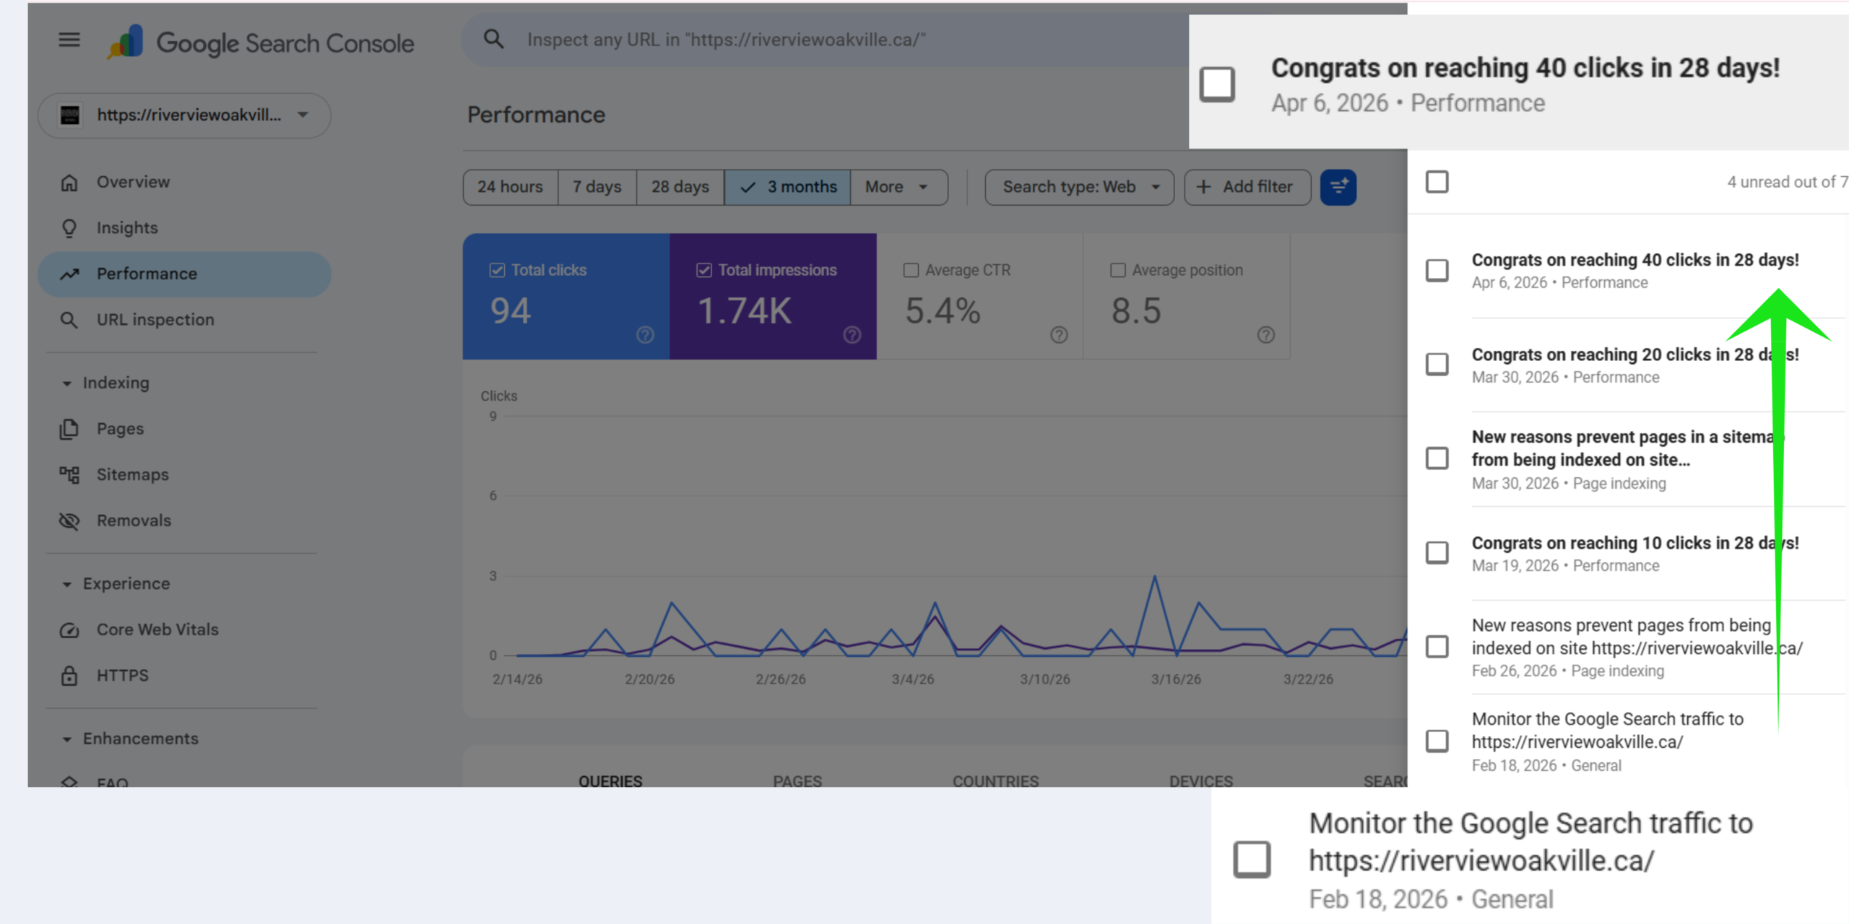Enable the Average position metric checkbox
The image size is (1849, 924).
tap(1118, 271)
